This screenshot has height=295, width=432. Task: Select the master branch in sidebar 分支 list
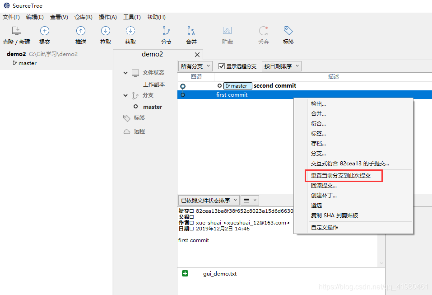(x=153, y=107)
